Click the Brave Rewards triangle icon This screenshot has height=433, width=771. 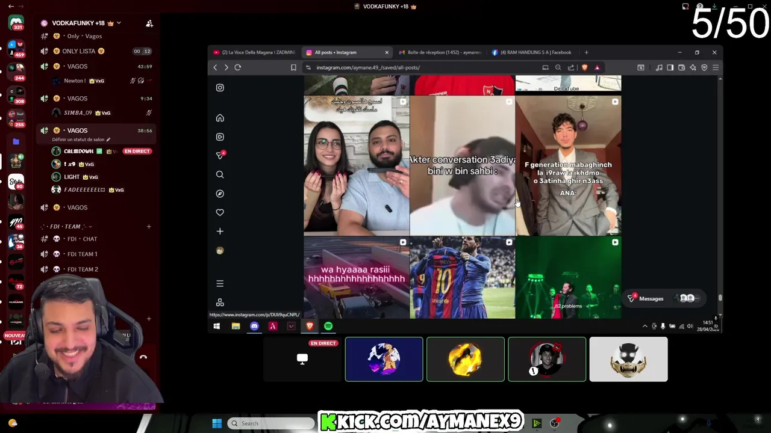pos(597,67)
